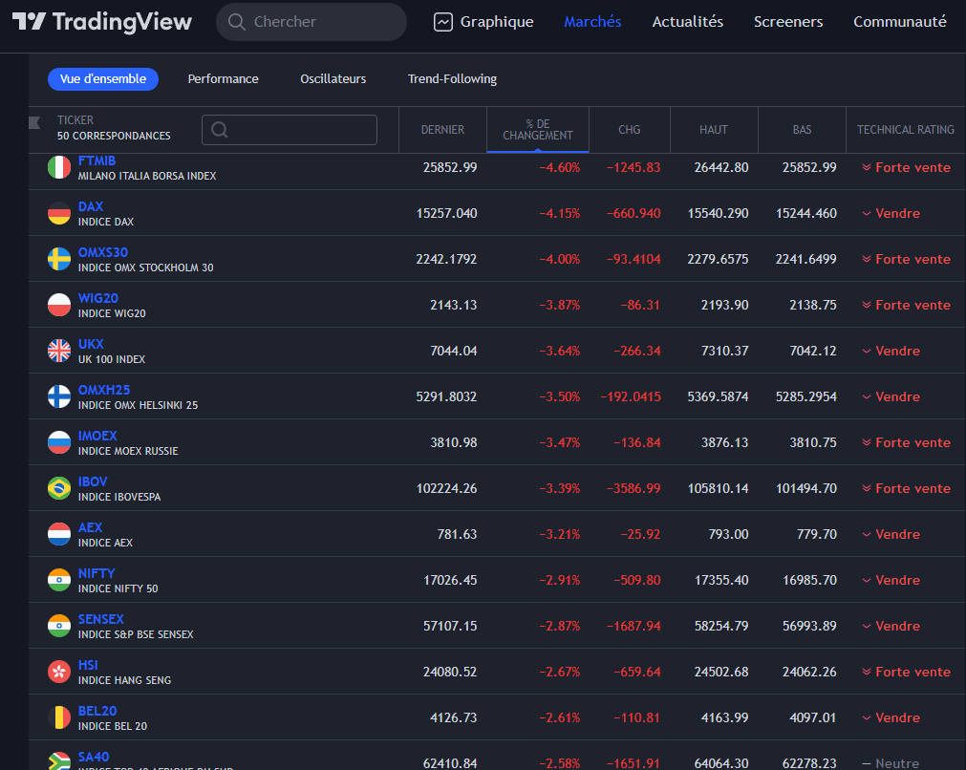This screenshot has width=966, height=770.
Task: Click the Belgium flag for BEL20
Action: pos(59,717)
